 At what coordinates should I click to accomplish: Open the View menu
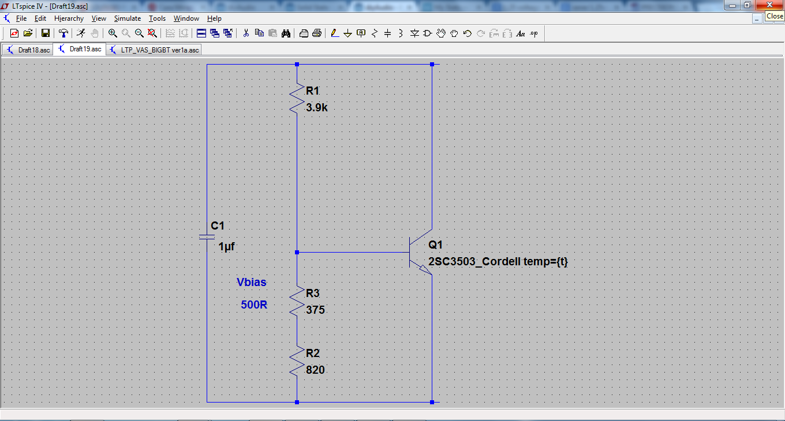pos(99,18)
